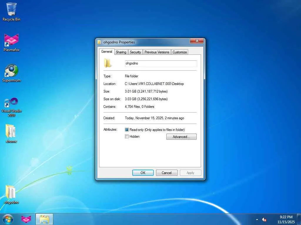Confirm with the OK button
This screenshot has height=225, width=301.
143,173
